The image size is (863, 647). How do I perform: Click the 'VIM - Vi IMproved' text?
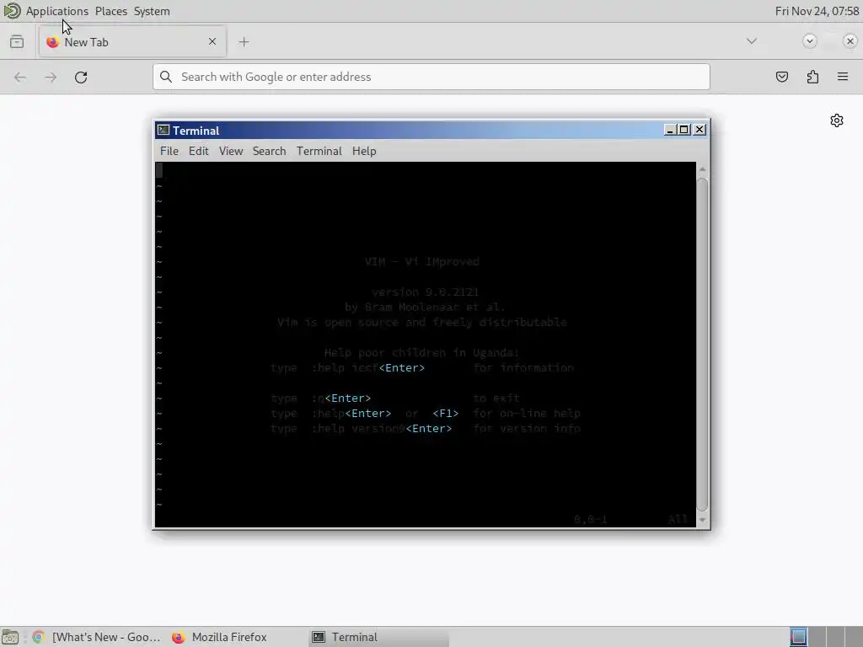(x=422, y=262)
